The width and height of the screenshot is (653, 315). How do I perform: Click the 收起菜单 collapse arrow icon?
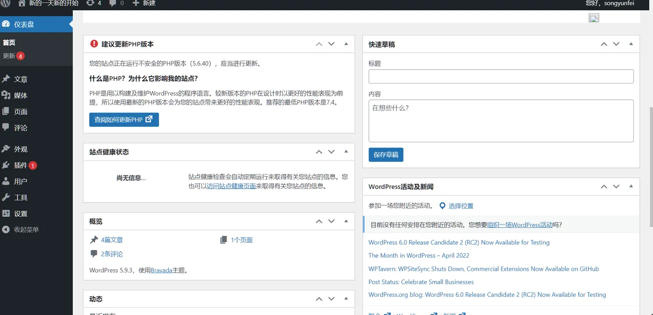click(6, 230)
